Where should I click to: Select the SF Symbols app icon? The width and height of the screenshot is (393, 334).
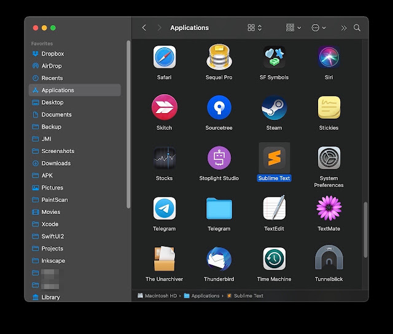click(274, 57)
